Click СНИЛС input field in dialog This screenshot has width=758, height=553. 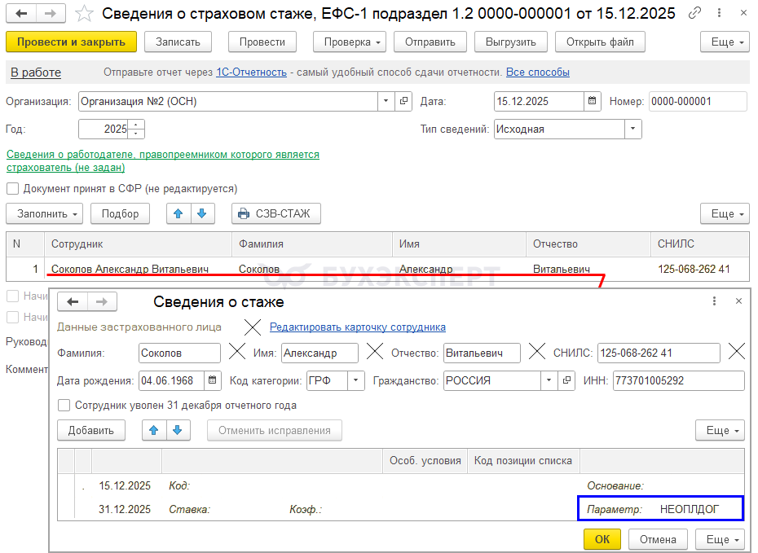pos(659,353)
